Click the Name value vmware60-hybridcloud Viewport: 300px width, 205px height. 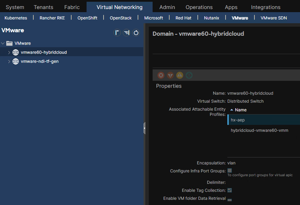click(x=250, y=93)
